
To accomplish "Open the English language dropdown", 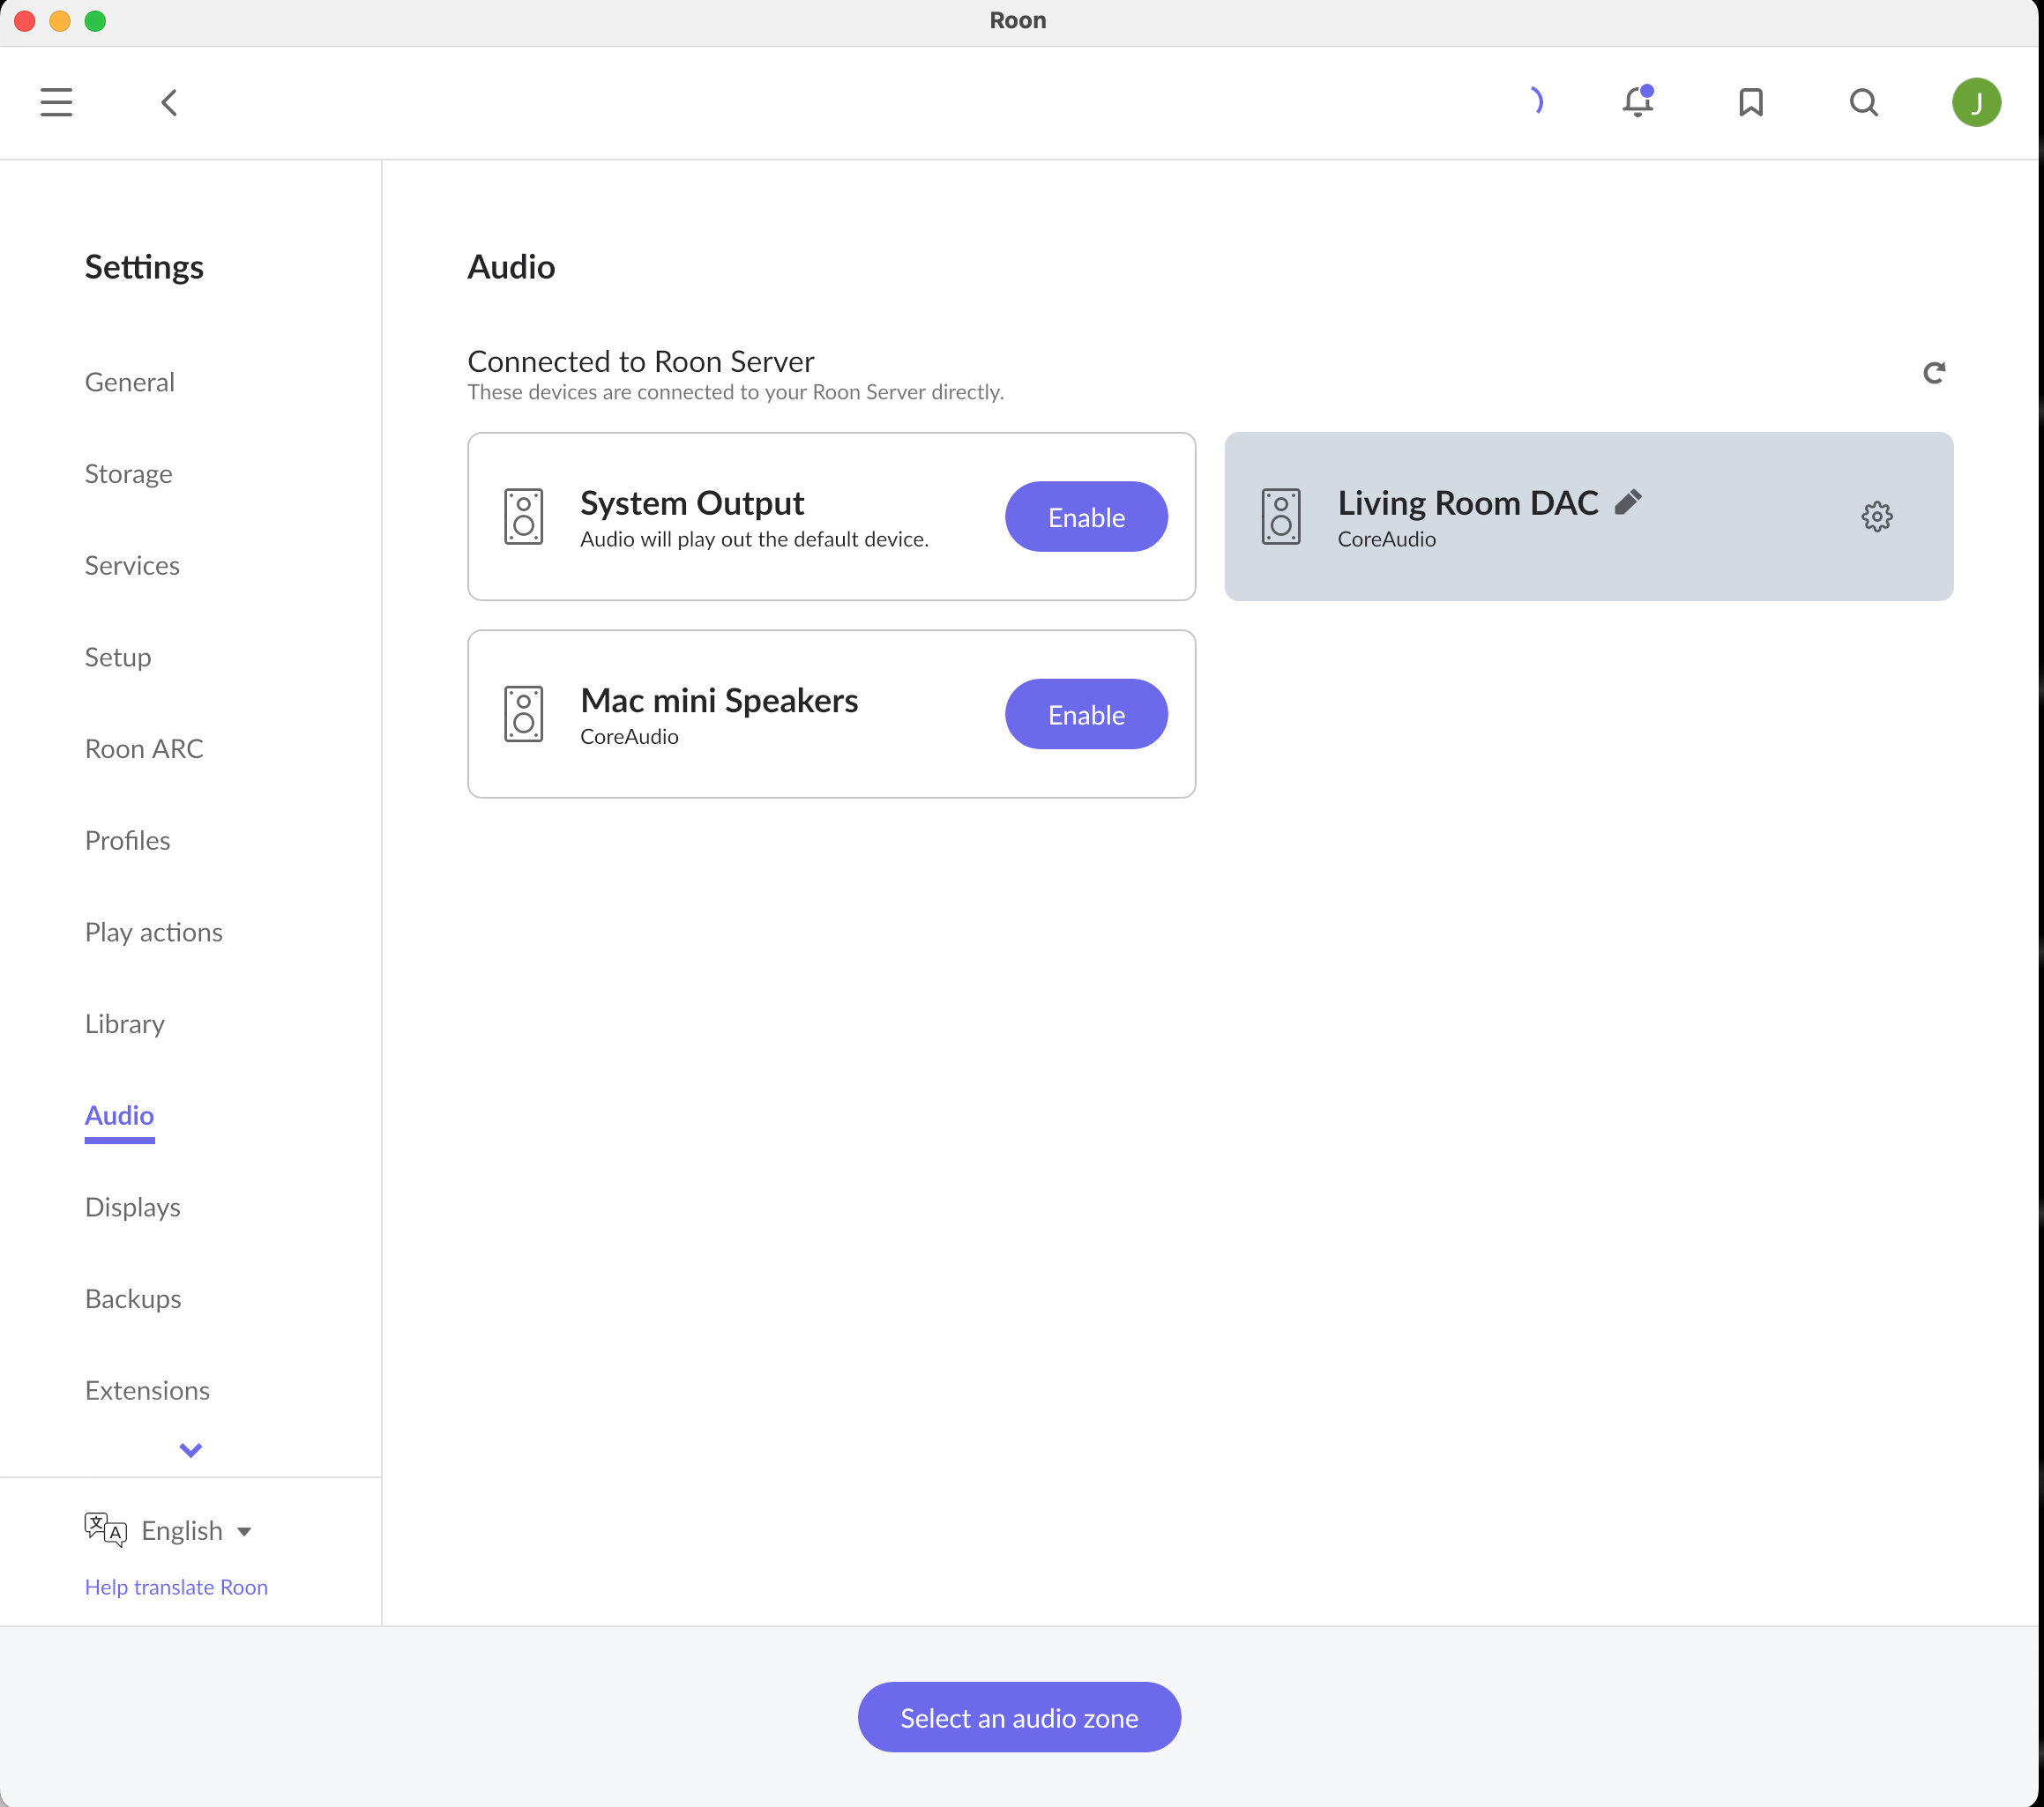I will pos(196,1530).
